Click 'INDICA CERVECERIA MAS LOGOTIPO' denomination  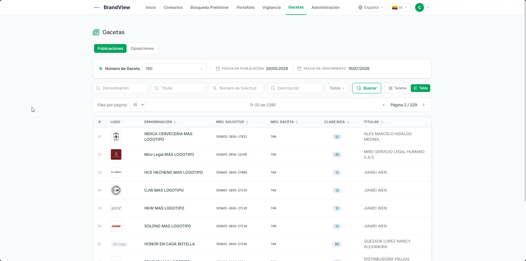point(168,137)
